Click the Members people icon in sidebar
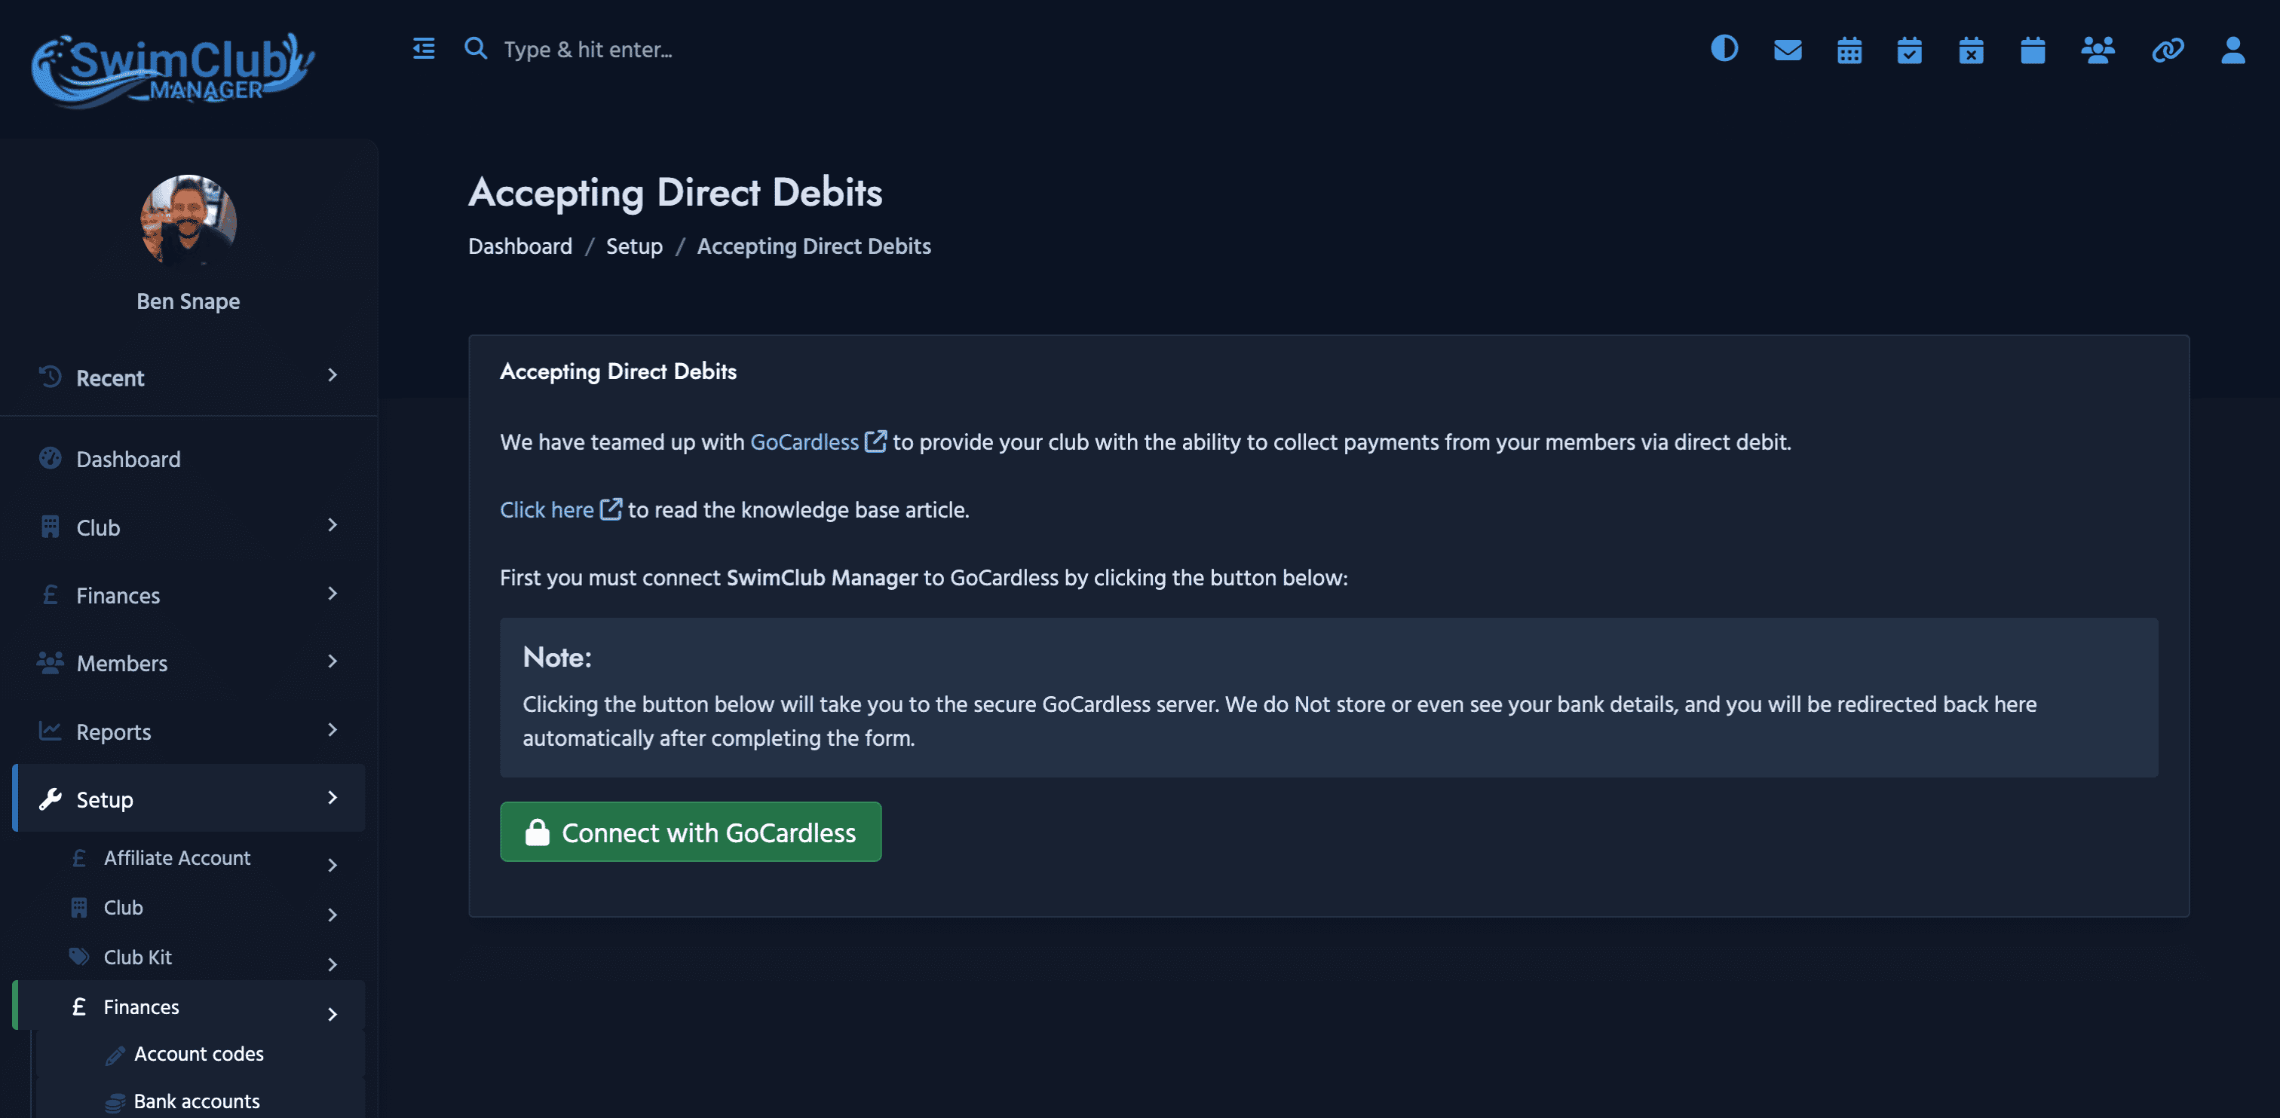The width and height of the screenshot is (2280, 1118). [x=51, y=662]
